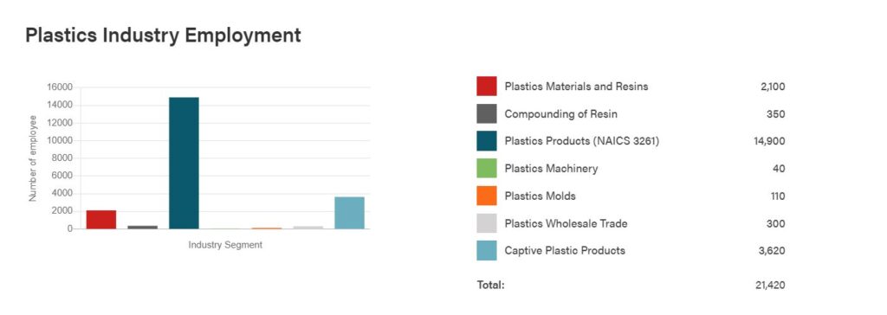Click the dark gray Compounding of Resin swatch

(x=487, y=113)
